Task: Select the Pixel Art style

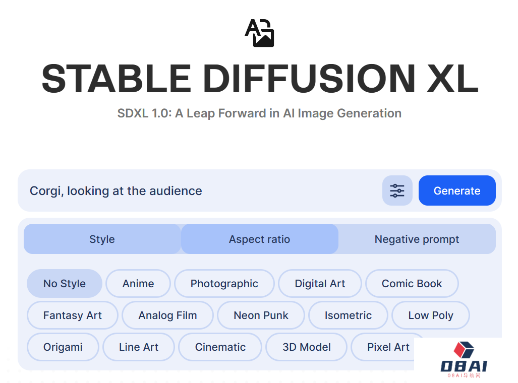Action: (x=388, y=347)
